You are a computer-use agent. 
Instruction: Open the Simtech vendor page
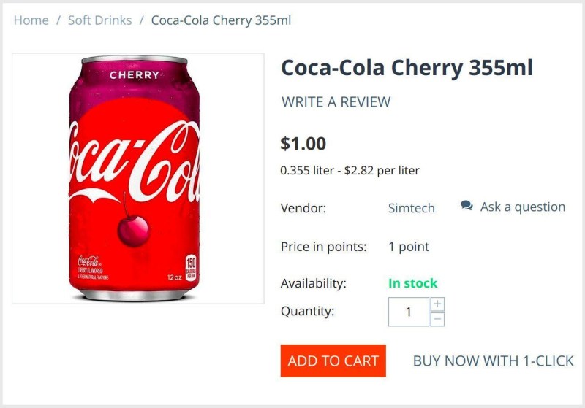[411, 208]
